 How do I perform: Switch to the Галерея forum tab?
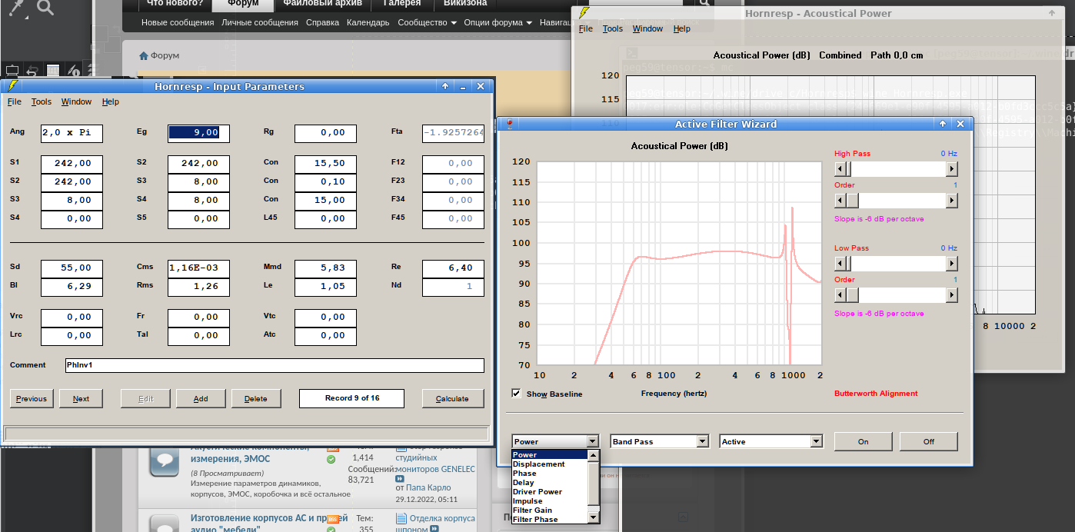tap(401, 4)
